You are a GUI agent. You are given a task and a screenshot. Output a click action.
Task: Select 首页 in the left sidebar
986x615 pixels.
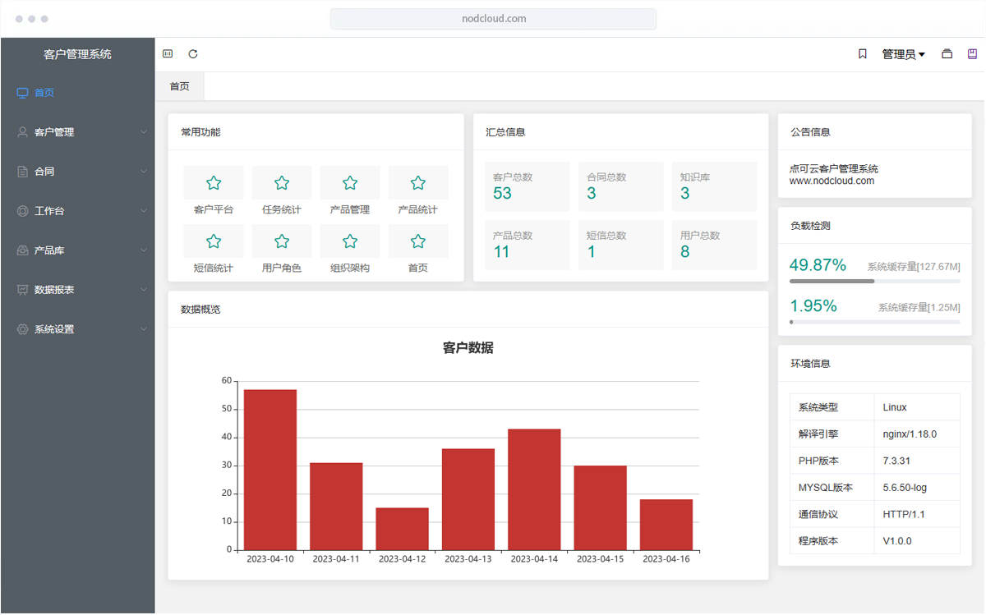pos(44,93)
